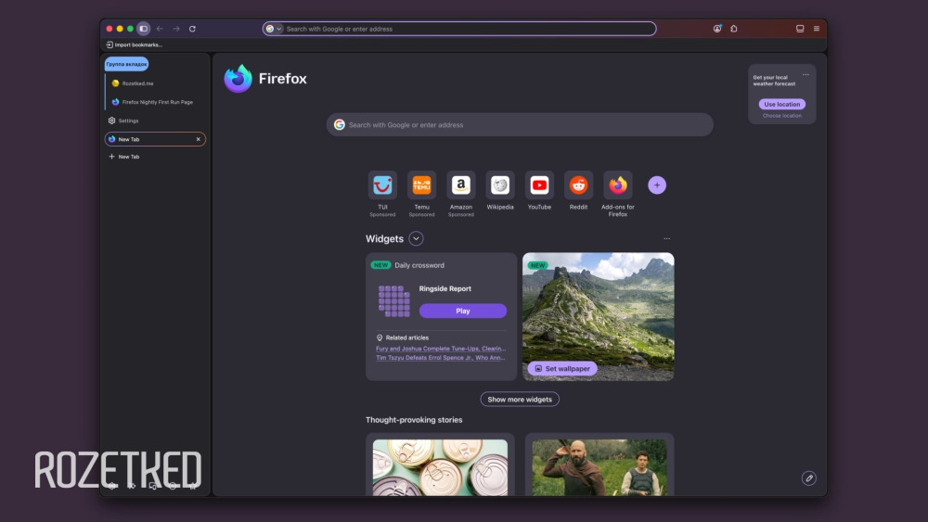This screenshot has height=522, width=928.
Task: Toggle the sidebar button in toolbar
Action: pyautogui.click(x=143, y=29)
